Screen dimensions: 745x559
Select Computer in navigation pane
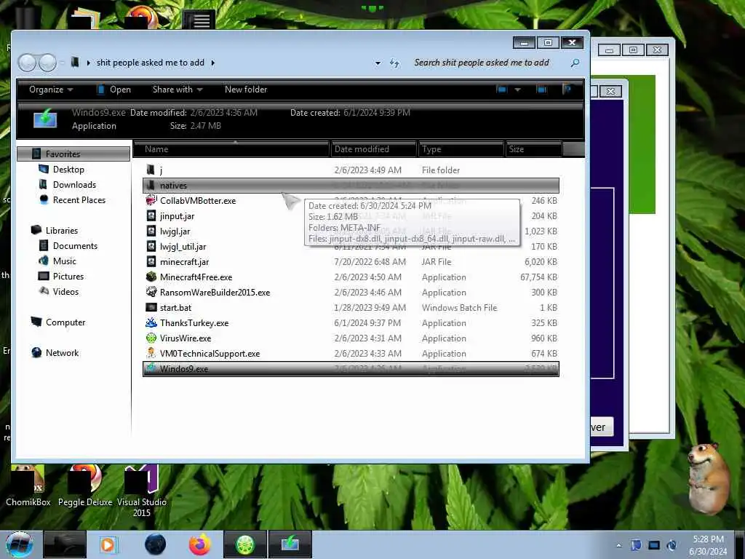(65, 322)
